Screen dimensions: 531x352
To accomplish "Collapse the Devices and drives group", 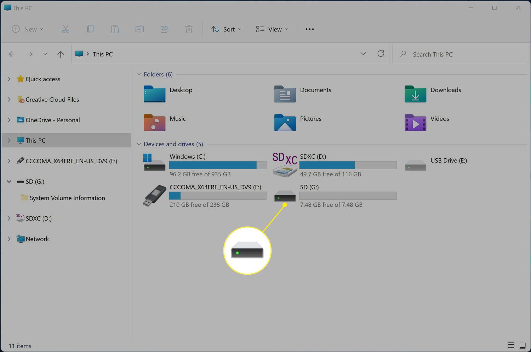I will click(139, 144).
